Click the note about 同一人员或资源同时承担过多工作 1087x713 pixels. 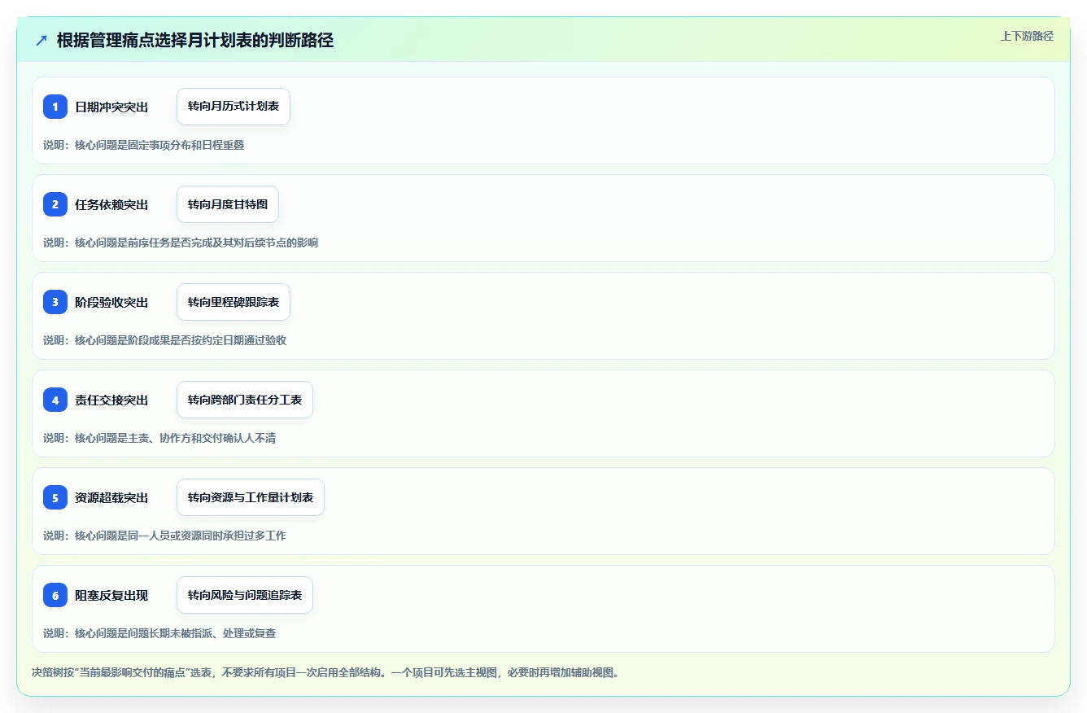165,536
